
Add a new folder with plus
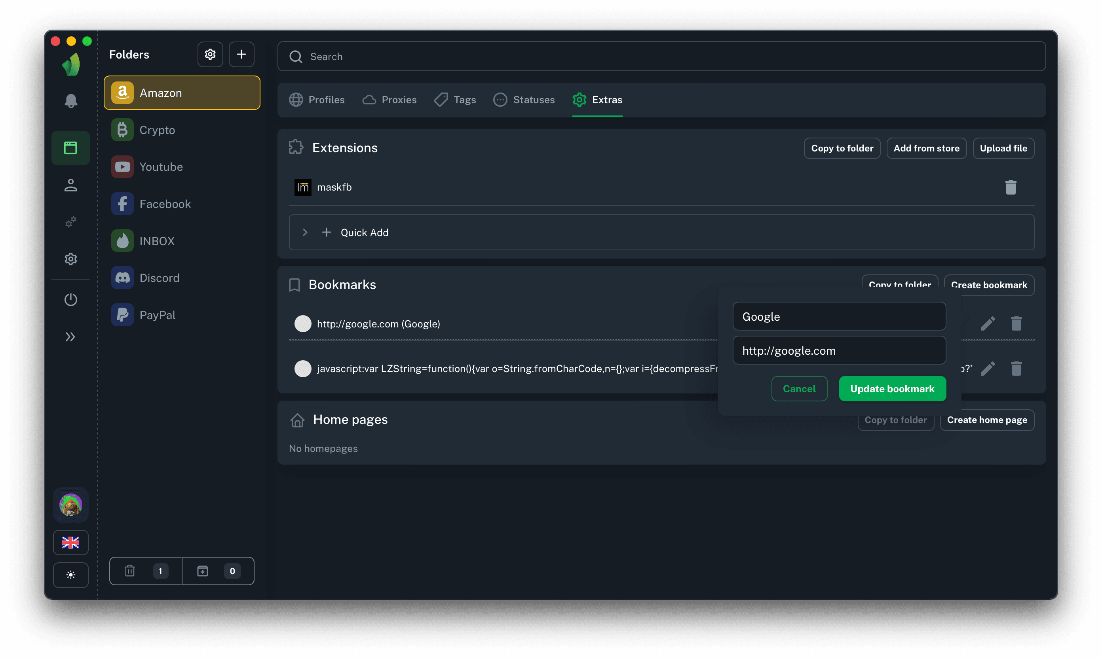(241, 54)
